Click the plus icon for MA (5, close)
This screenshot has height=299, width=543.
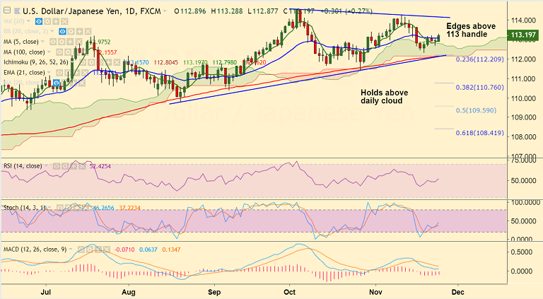[70, 42]
